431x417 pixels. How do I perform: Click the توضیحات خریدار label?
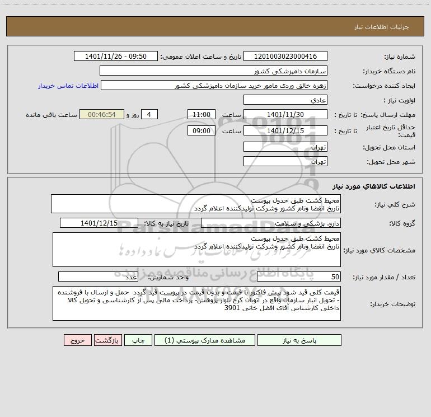pos(392,304)
